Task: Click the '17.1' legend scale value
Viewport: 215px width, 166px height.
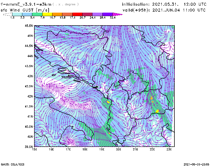Action: click(x=72, y=17)
